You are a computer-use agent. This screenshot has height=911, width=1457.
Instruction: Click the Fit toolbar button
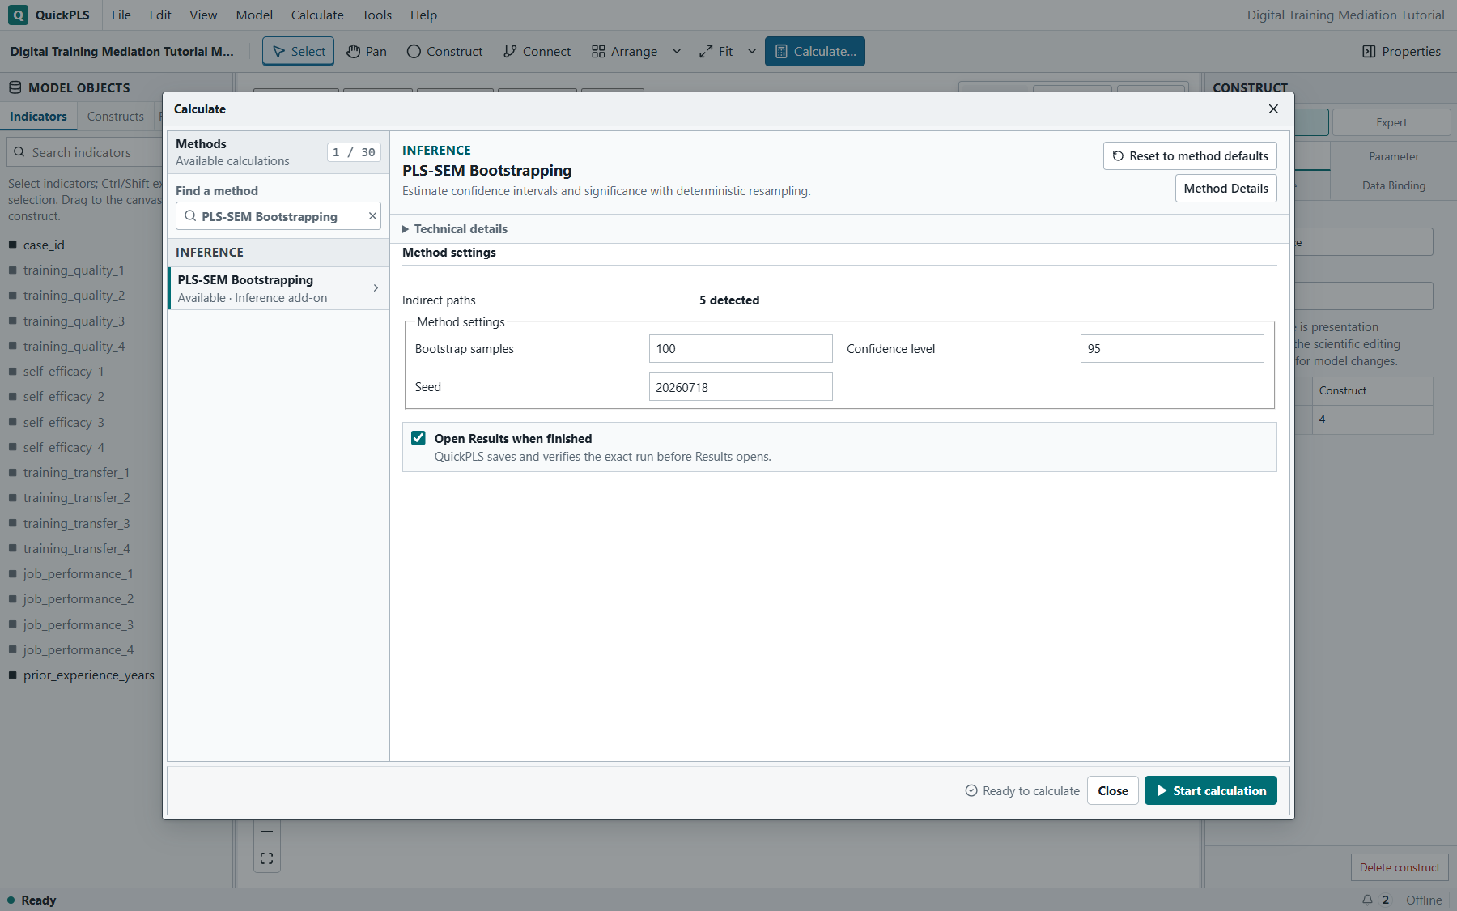click(x=716, y=51)
